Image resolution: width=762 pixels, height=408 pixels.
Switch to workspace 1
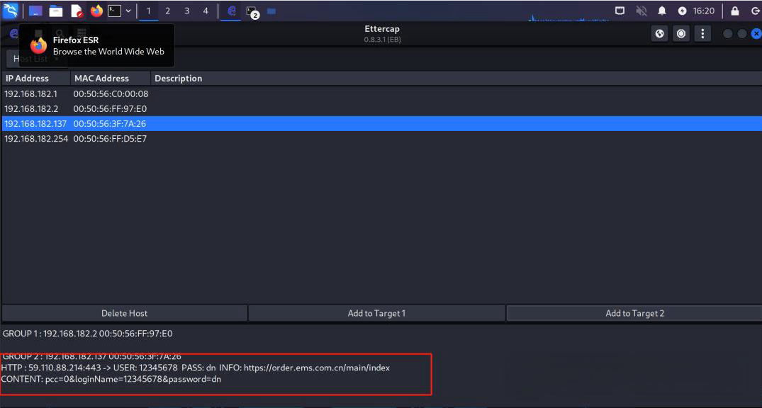pos(148,11)
